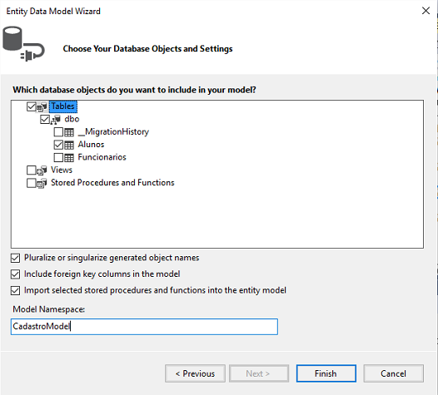
Task: Select Stored Procedures and Functions node
Action: (x=112, y=183)
